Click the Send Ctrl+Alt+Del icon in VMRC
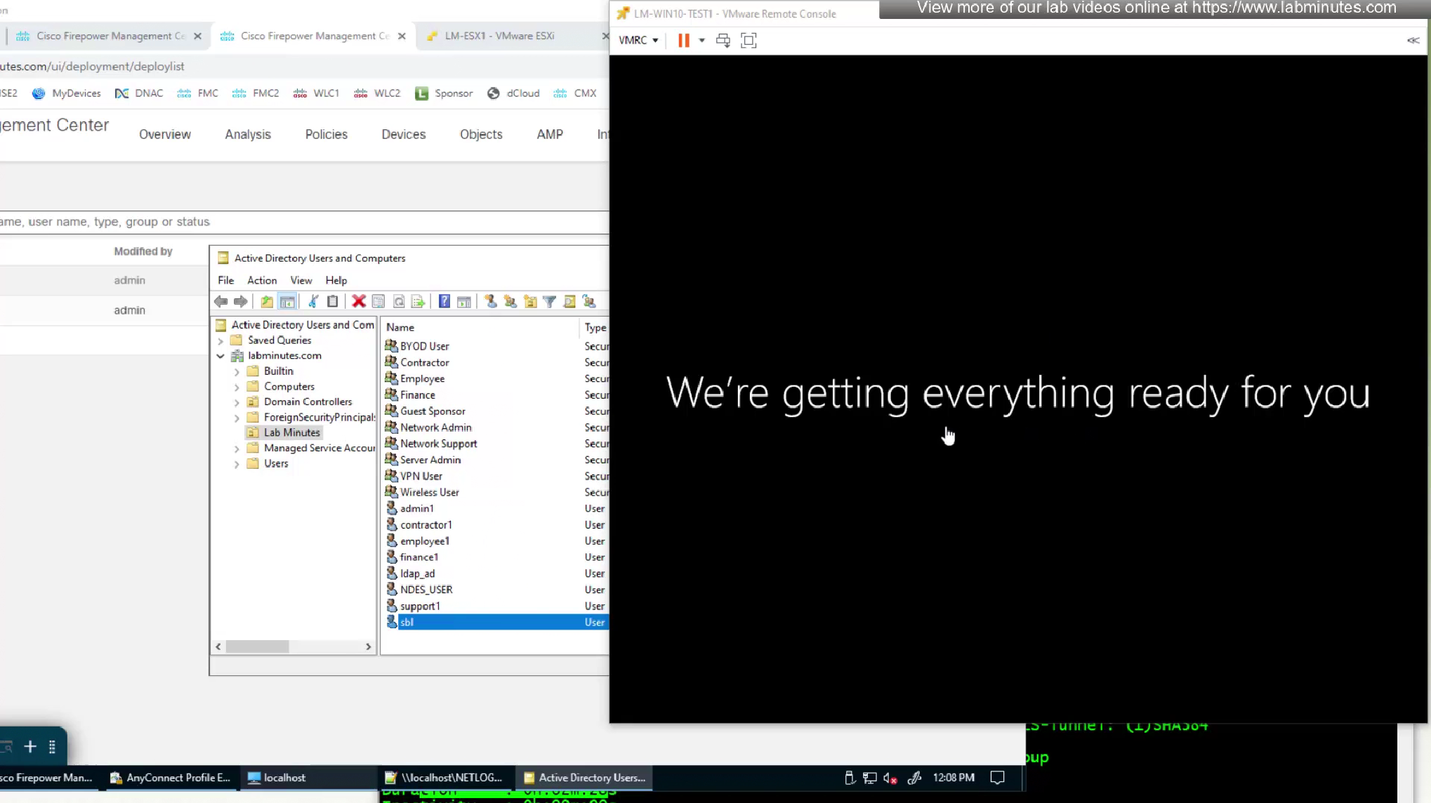 (723, 40)
